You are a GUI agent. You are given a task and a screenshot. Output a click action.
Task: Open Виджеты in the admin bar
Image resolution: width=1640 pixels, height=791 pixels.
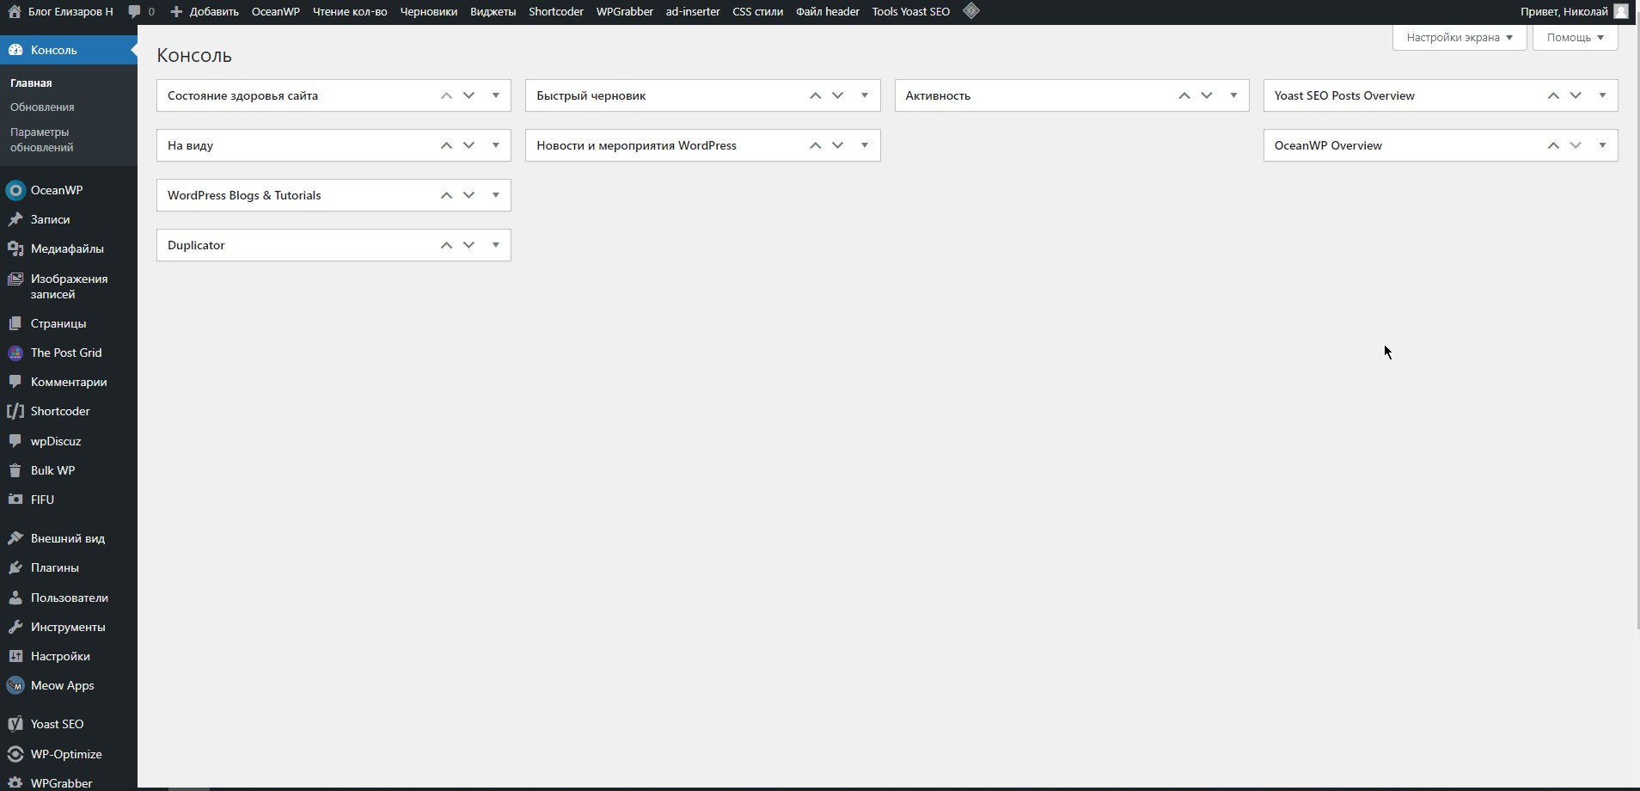493,12
